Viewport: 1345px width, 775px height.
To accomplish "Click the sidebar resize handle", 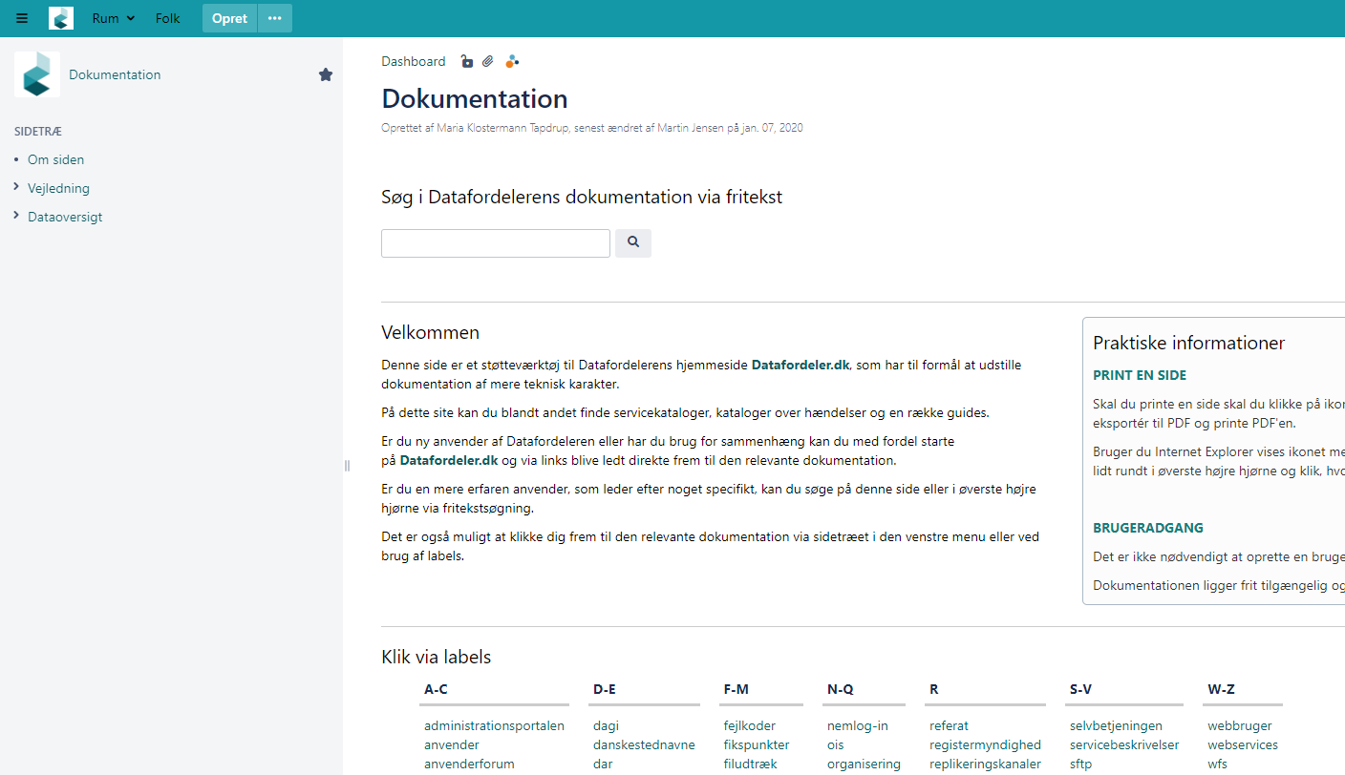I will pos(347,466).
